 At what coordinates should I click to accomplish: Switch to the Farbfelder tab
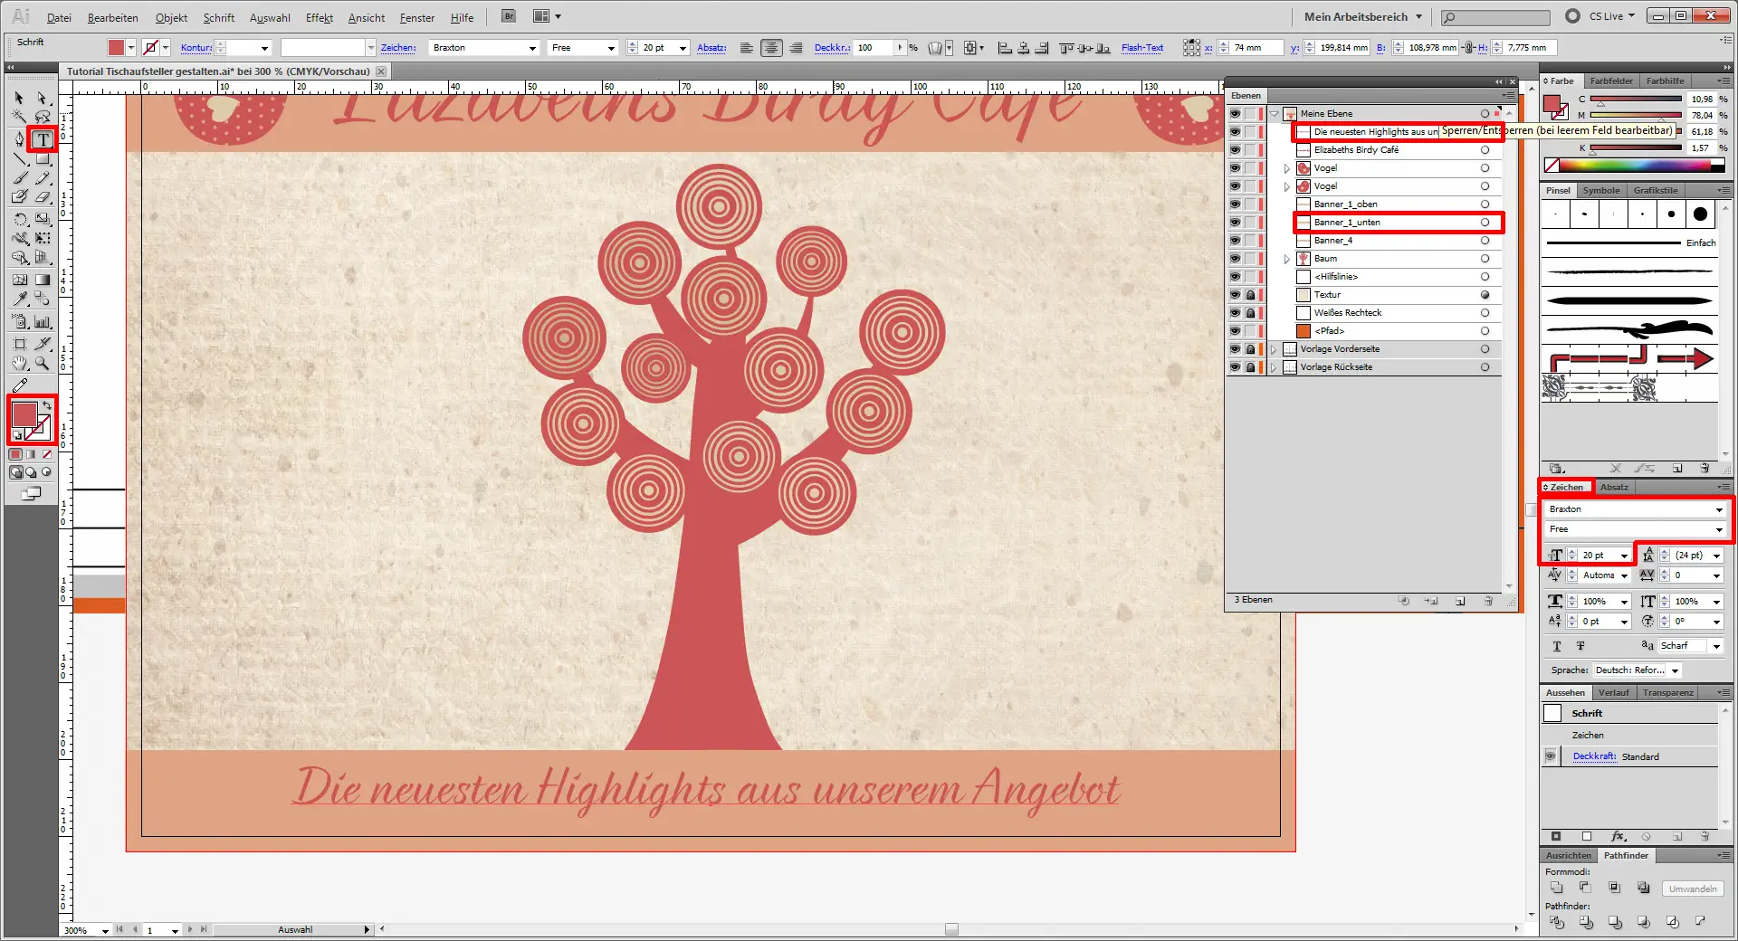point(1610,81)
